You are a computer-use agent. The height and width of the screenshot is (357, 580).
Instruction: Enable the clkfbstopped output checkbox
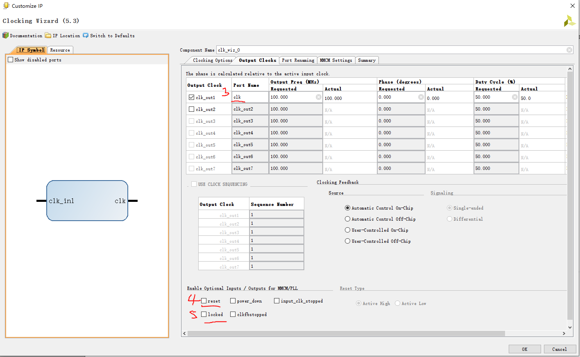pyautogui.click(x=233, y=314)
